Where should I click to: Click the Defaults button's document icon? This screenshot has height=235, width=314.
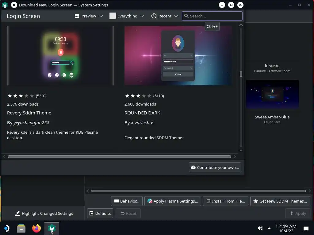[91, 213]
